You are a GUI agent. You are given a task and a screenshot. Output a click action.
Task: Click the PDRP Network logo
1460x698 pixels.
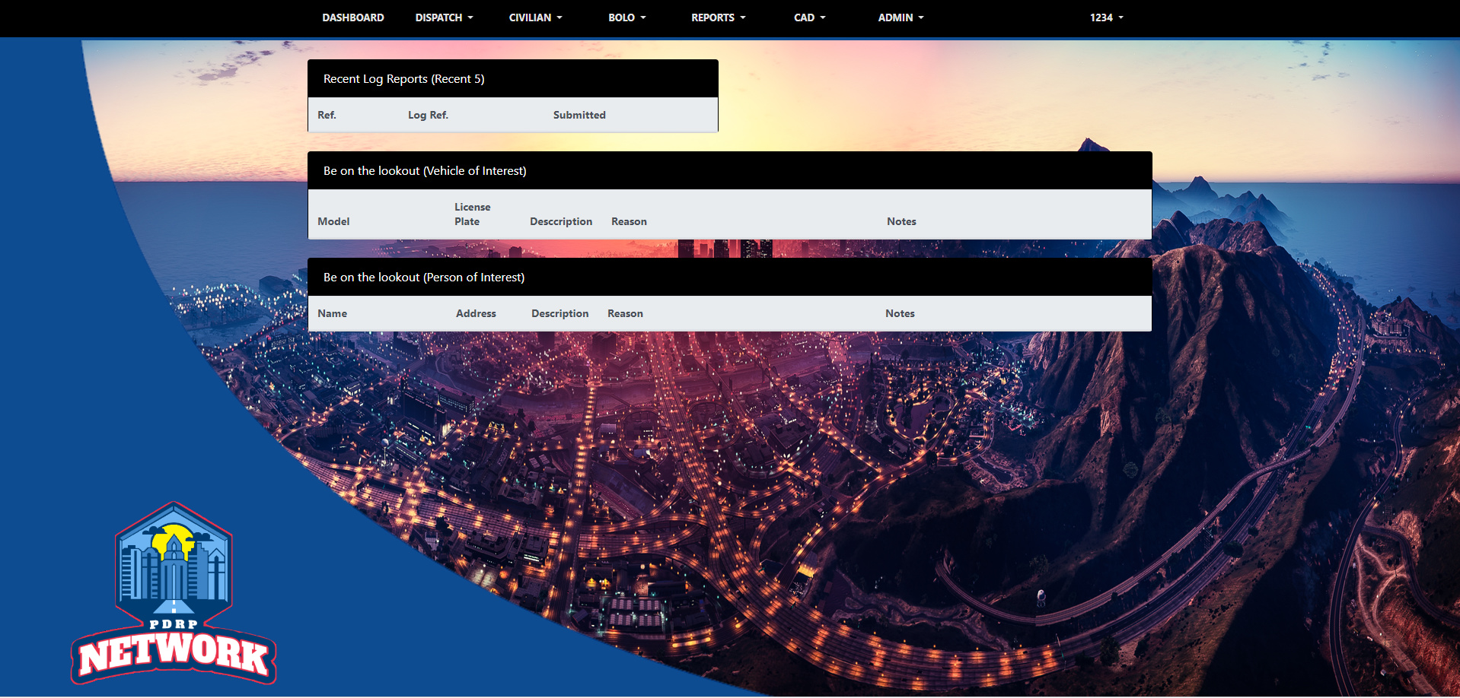click(x=174, y=594)
